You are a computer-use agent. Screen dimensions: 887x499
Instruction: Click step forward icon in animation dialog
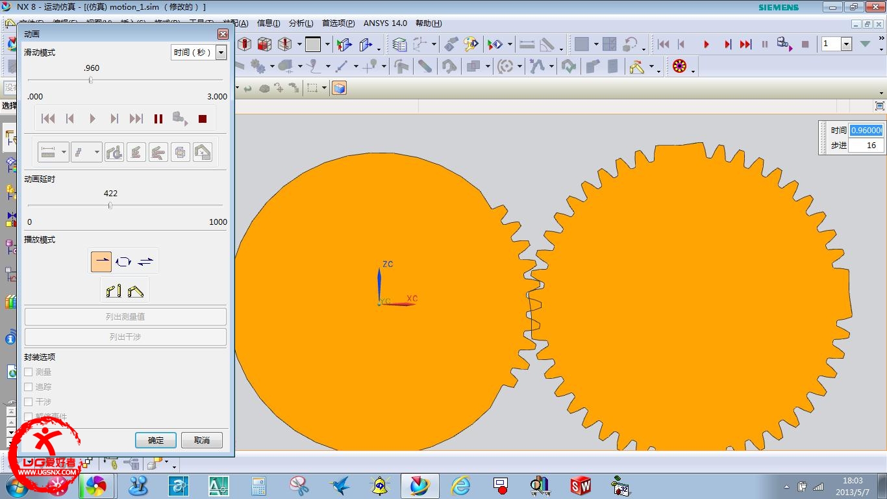tap(114, 119)
